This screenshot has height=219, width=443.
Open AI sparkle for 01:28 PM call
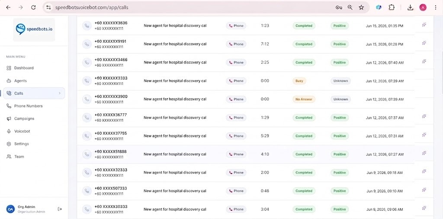(424, 43)
